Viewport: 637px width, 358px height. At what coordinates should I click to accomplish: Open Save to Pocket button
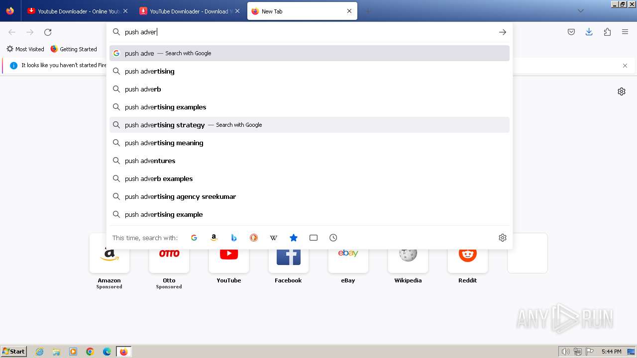571,32
